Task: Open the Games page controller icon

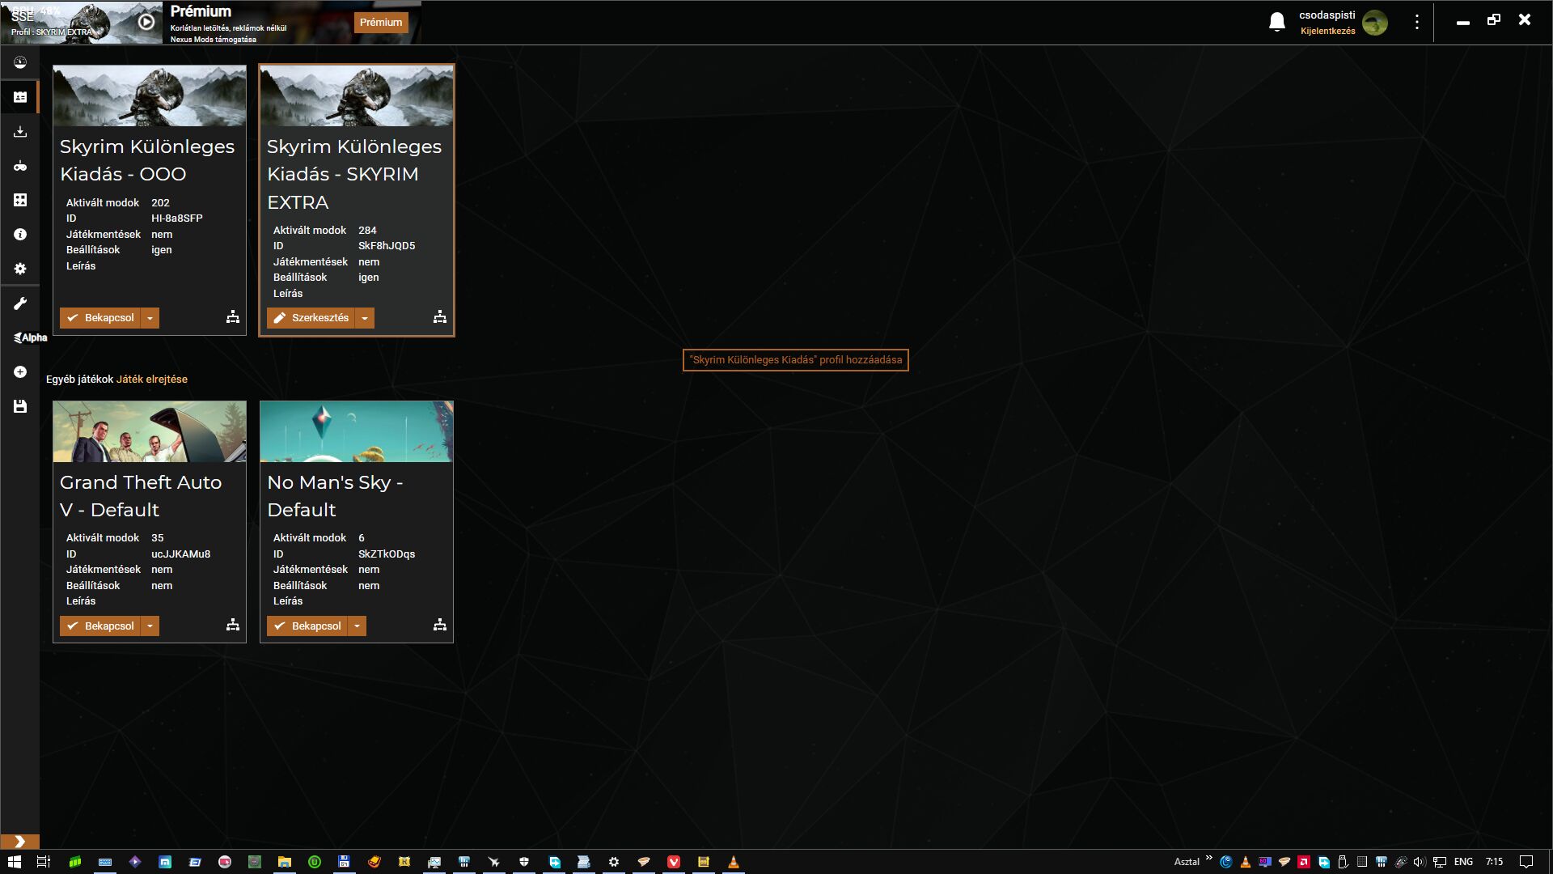Action: [x=20, y=166]
